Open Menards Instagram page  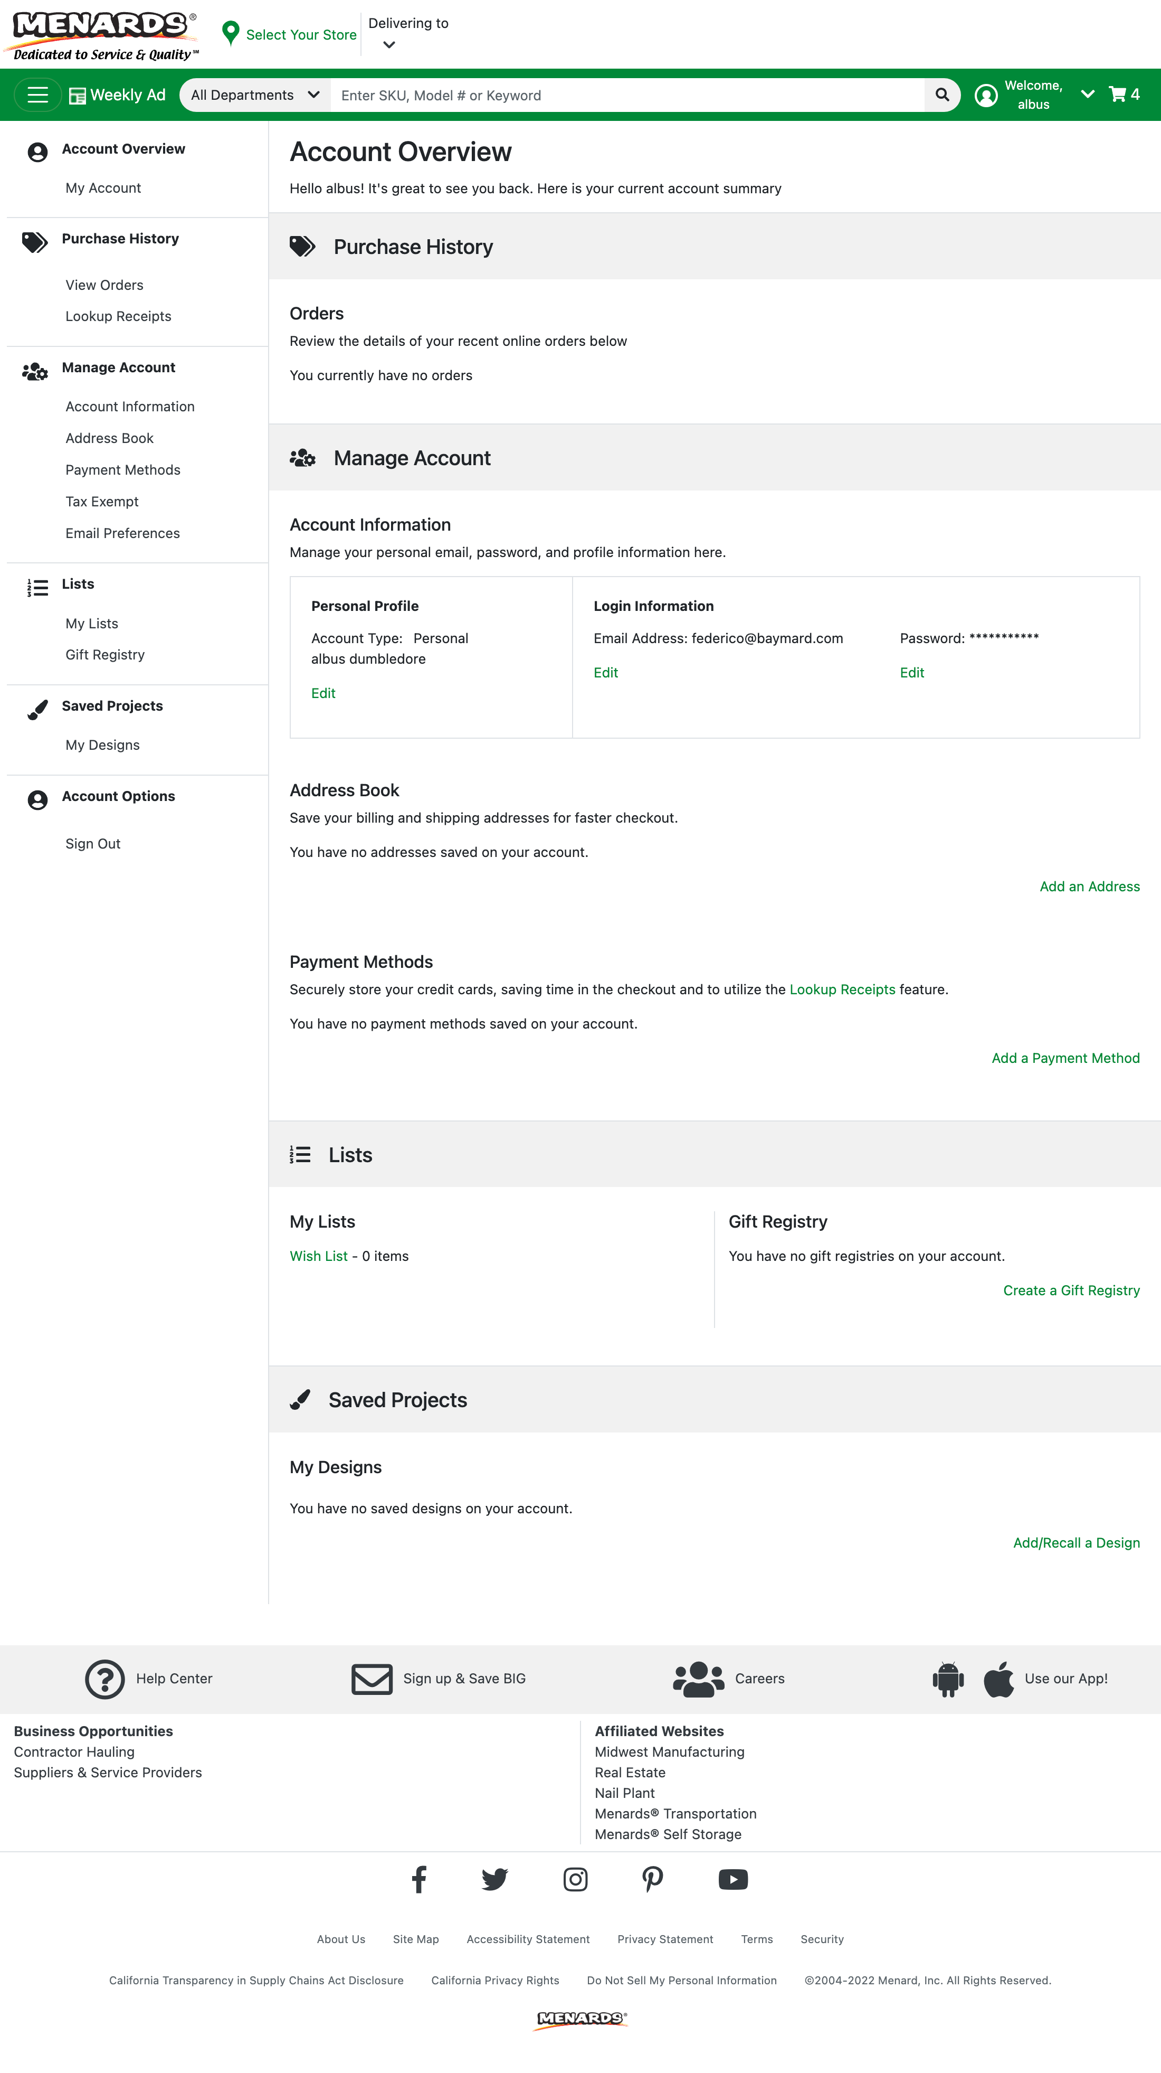[576, 1878]
